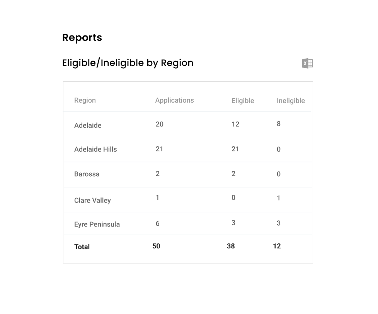Sort table by the Region column header
Image resolution: width=378 pixels, height=314 pixels.
(x=85, y=100)
